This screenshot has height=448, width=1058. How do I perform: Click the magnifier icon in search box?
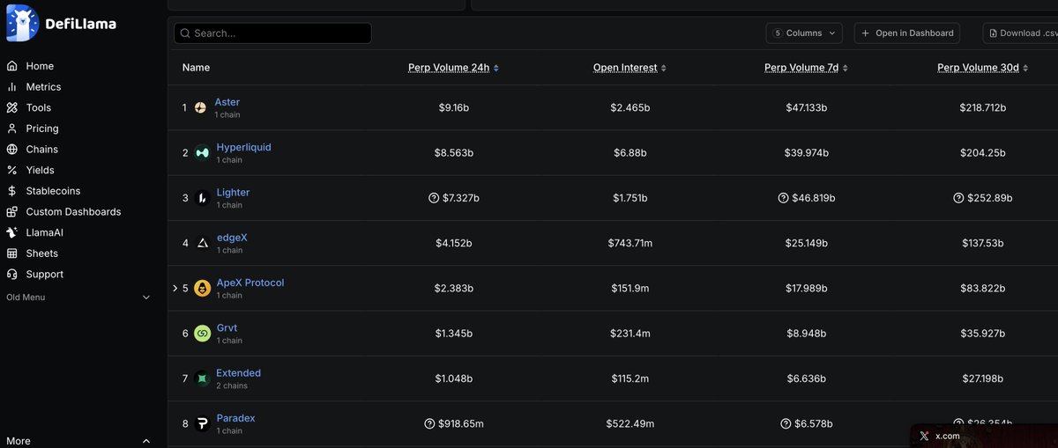[x=185, y=33]
